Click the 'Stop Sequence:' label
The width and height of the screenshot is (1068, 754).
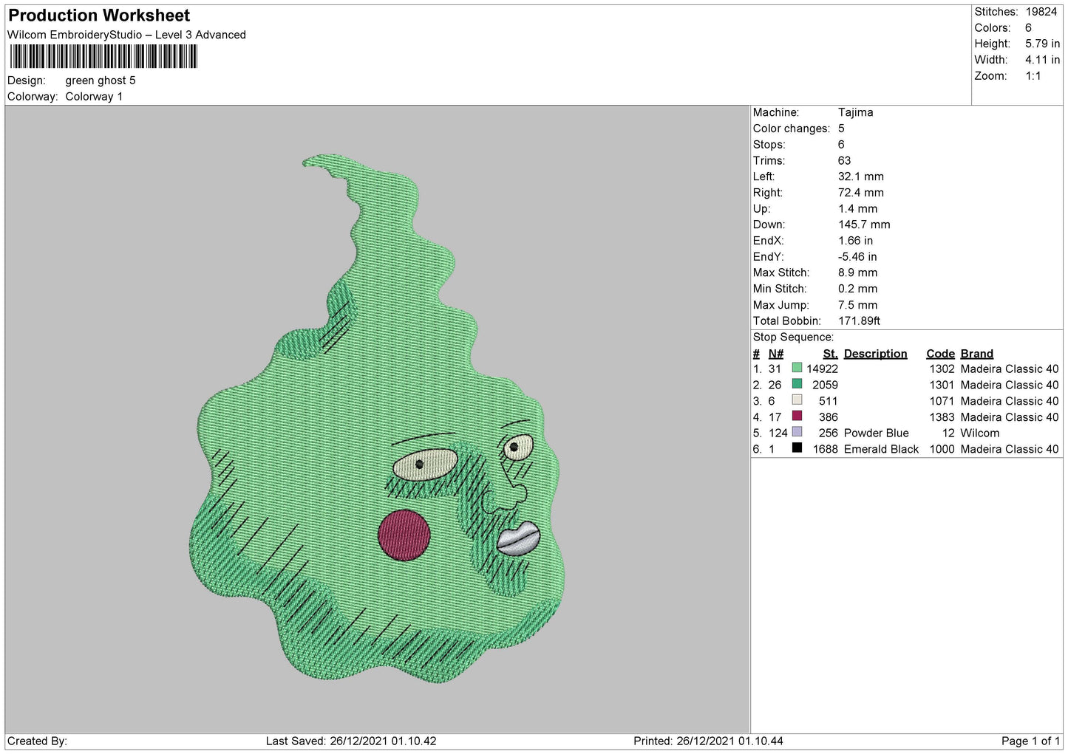[793, 337]
